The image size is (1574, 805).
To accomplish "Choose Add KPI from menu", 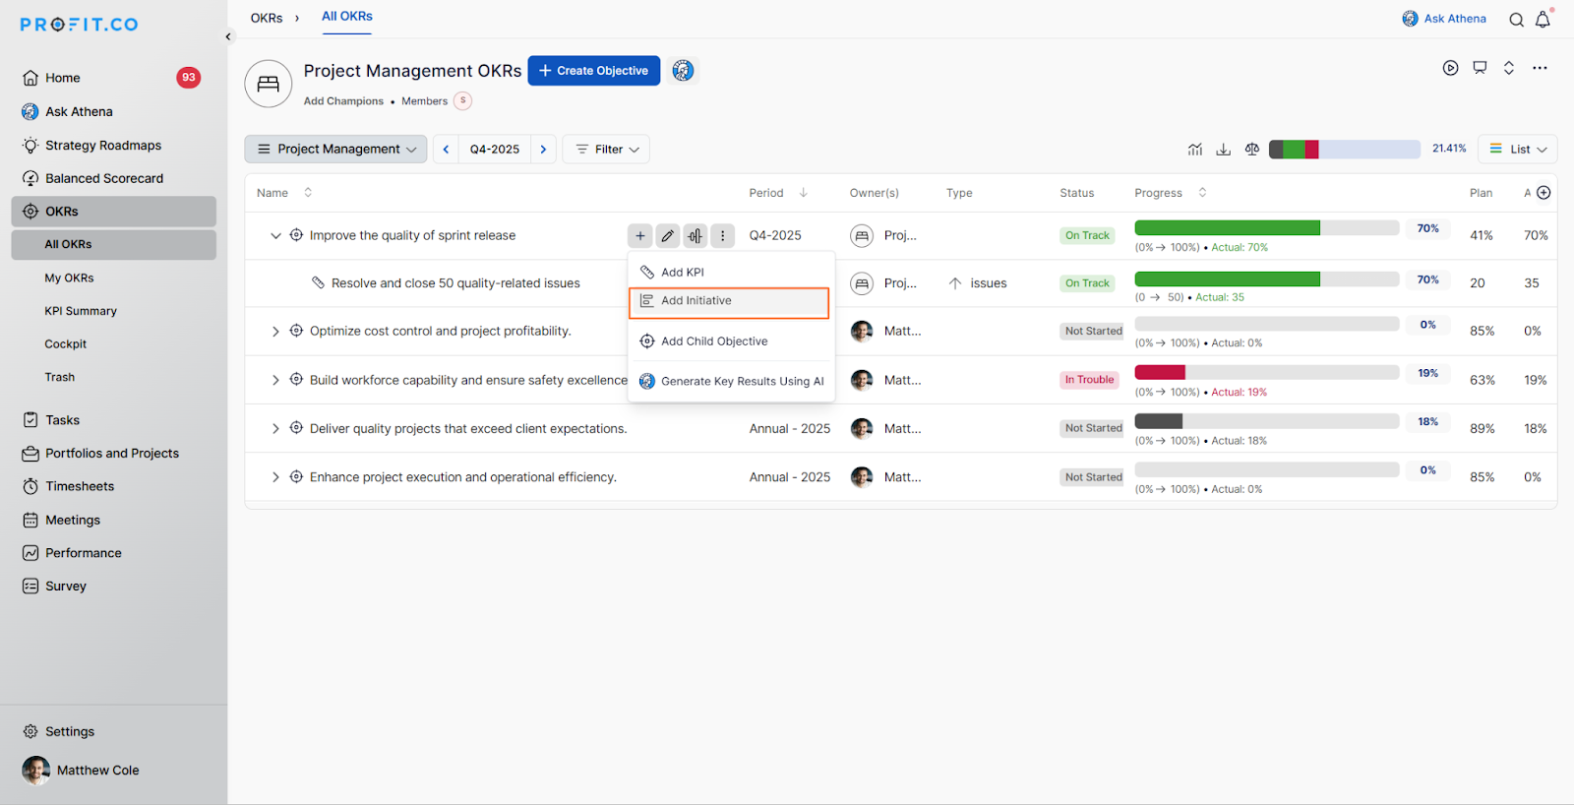I will pos(731,273).
